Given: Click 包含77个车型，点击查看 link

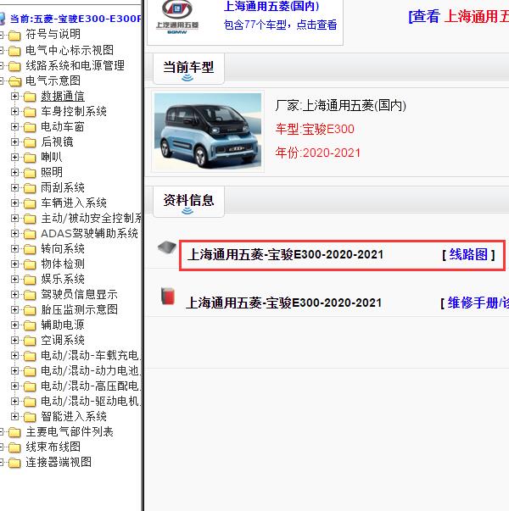Looking at the screenshot, I should click(x=280, y=25).
